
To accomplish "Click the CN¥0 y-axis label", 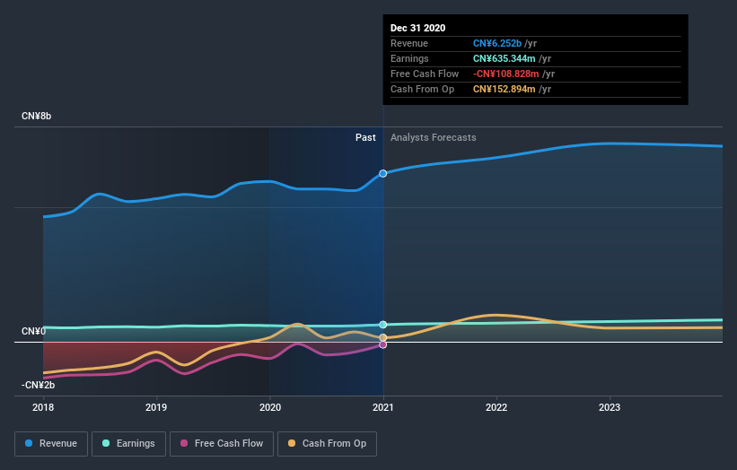I will click(x=34, y=332).
